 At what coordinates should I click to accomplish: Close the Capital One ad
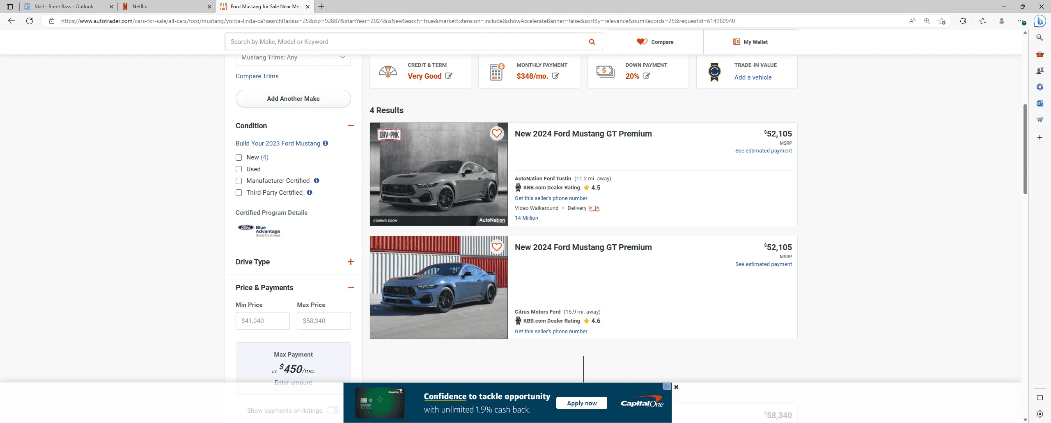click(x=676, y=387)
